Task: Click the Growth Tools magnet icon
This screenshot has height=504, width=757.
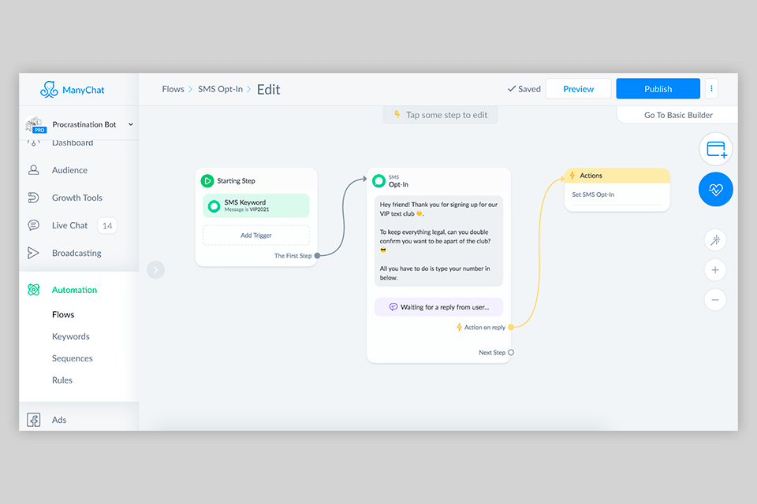Action: coord(33,198)
